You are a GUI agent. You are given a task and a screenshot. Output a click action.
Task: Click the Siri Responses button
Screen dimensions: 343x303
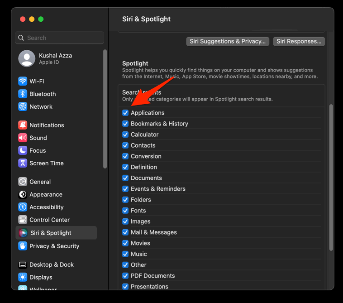(299, 41)
